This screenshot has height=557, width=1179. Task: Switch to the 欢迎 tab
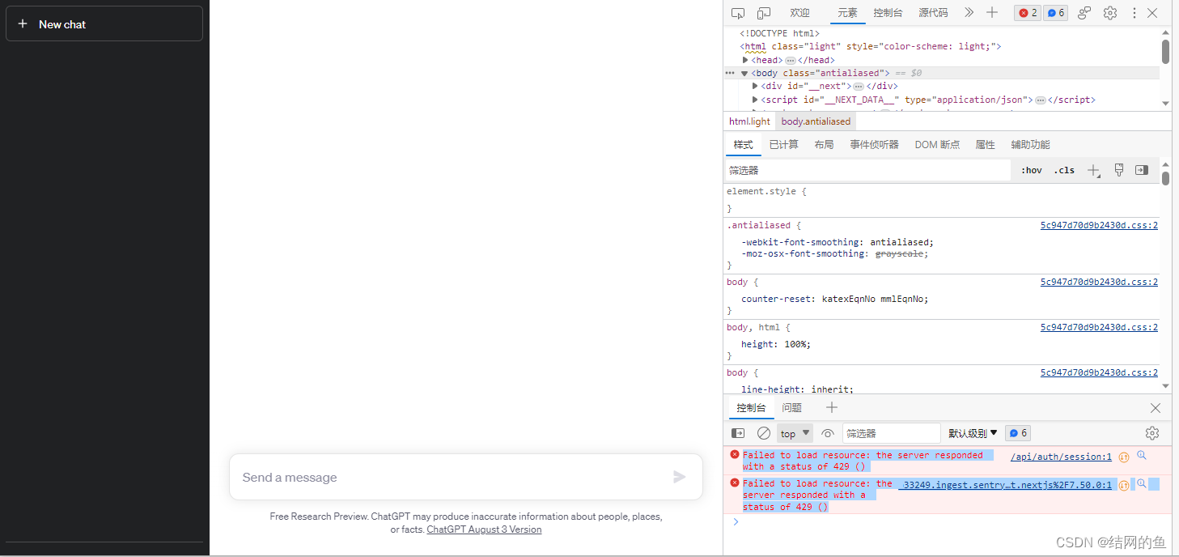click(799, 13)
